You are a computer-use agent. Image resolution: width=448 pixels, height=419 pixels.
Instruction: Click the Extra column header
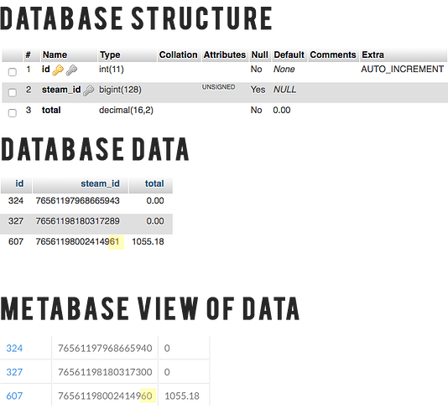pyautogui.click(x=372, y=54)
